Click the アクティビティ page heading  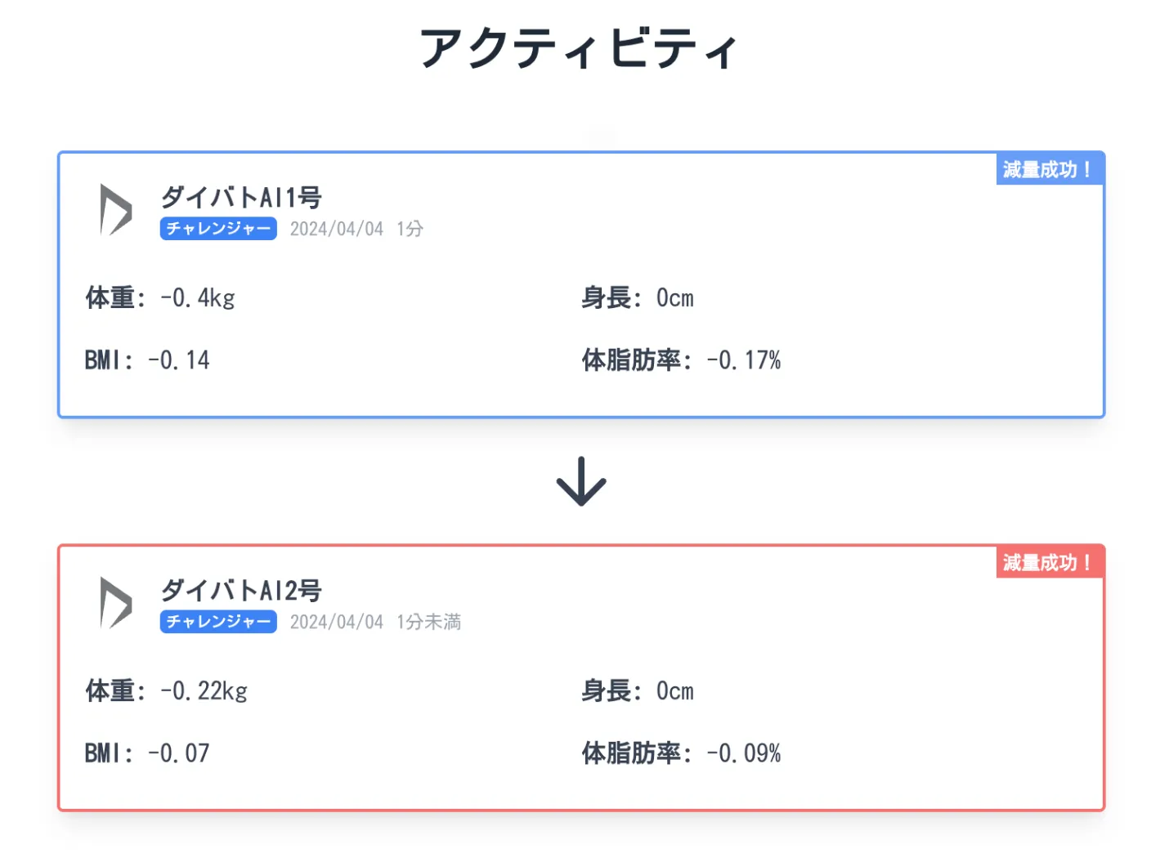pos(580,48)
